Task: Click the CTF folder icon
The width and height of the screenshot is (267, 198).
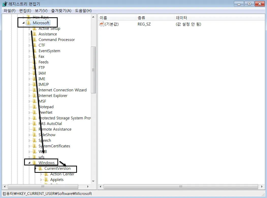Action: coord(35,45)
